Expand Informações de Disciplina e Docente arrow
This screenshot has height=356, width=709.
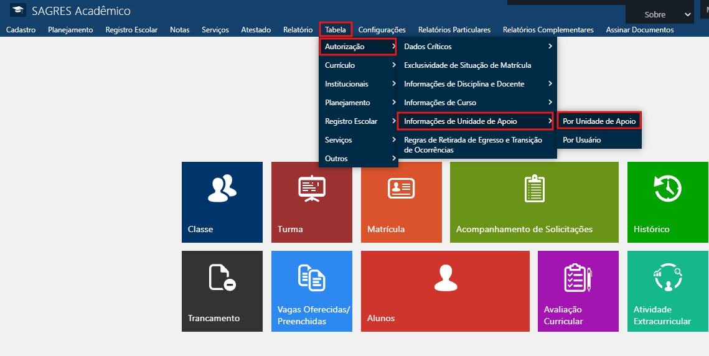550,83
